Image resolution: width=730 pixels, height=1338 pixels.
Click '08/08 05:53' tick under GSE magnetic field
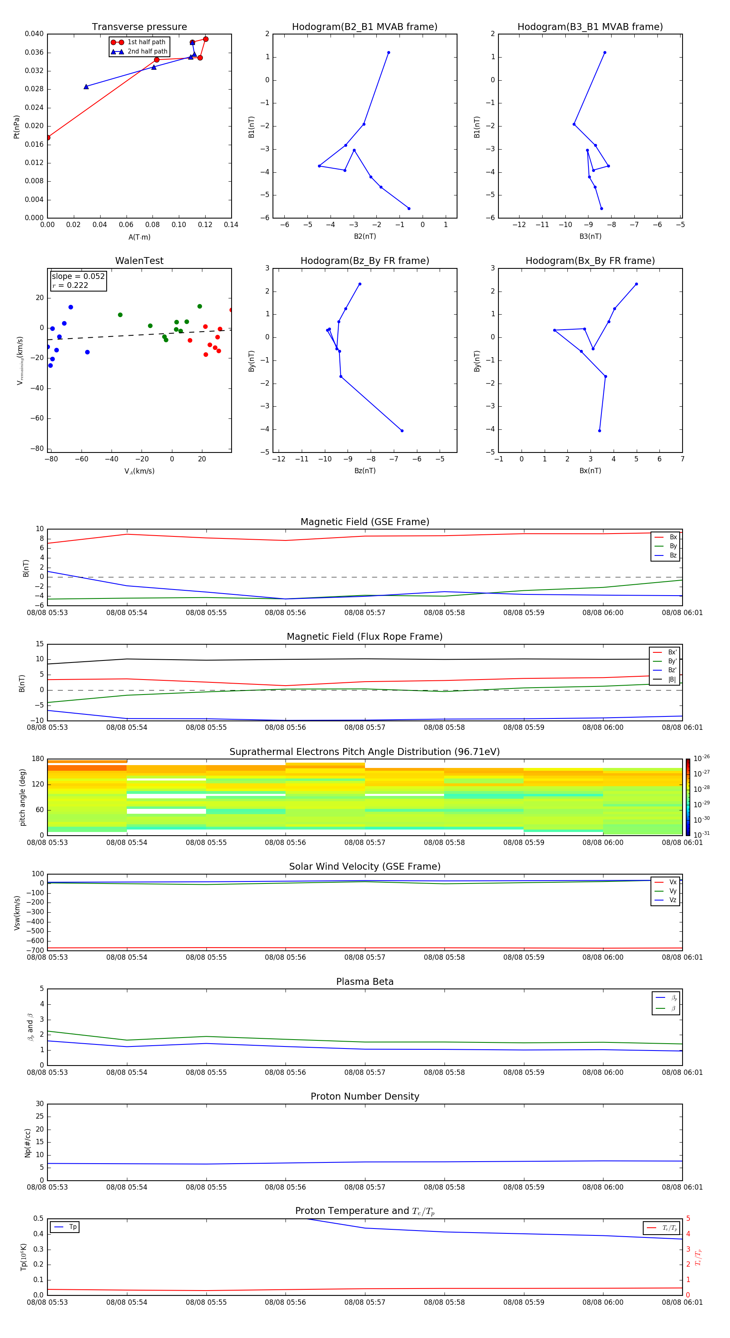[47, 613]
